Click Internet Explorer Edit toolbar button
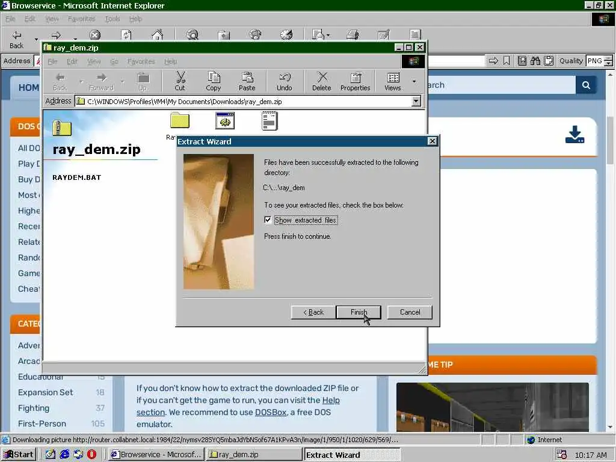The image size is (616, 462). pos(383,35)
